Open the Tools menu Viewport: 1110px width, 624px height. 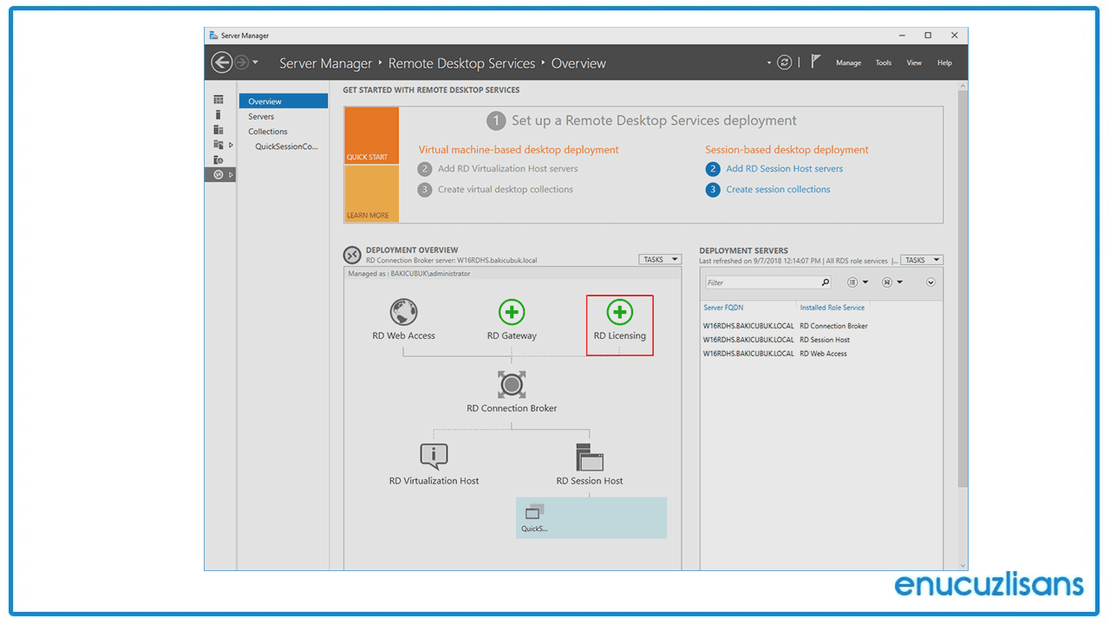pyautogui.click(x=883, y=62)
